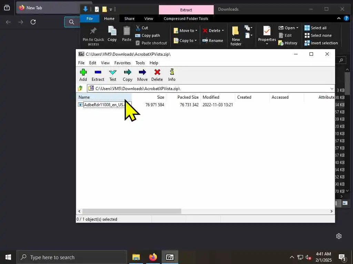Switch to View tab in Explorer ribbon

tap(149, 19)
